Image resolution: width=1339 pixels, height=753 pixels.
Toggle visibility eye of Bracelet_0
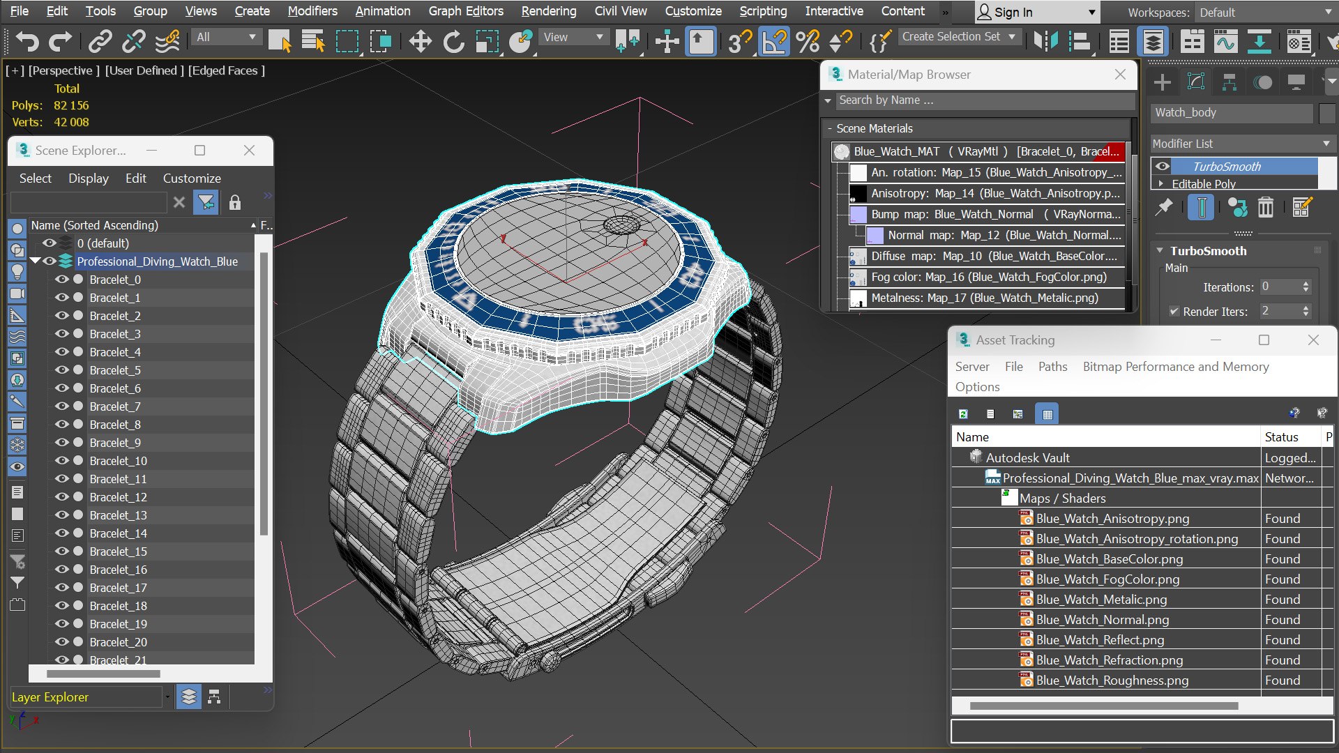[62, 279]
